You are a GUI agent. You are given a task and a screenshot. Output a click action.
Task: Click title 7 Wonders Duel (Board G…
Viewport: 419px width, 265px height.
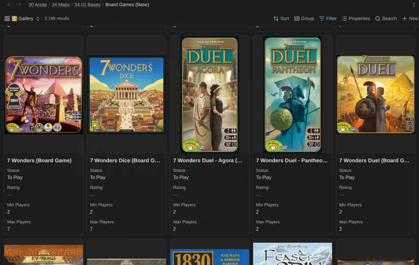coord(374,160)
